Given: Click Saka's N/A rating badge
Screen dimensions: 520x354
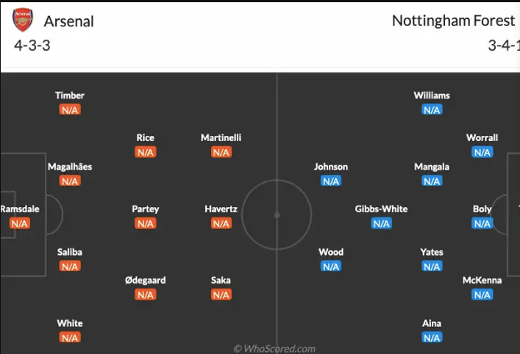Looking at the screenshot, I should click(221, 295).
